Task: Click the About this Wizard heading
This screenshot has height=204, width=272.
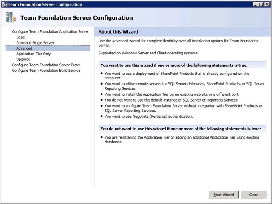Action: [x=118, y=32]
